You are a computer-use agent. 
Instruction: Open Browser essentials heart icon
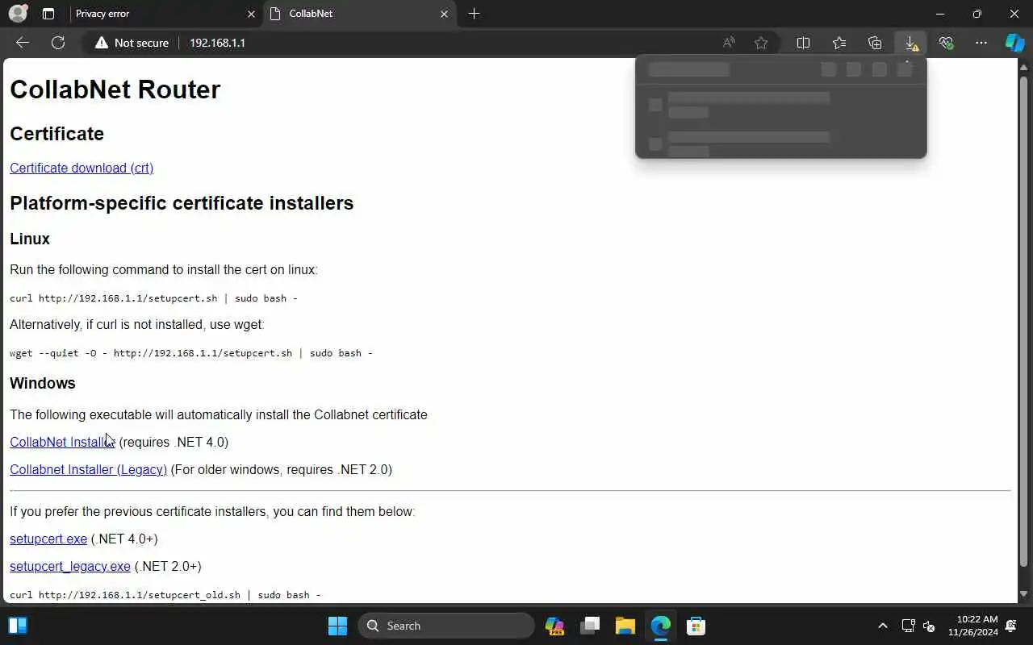click(x=946, y=43)
